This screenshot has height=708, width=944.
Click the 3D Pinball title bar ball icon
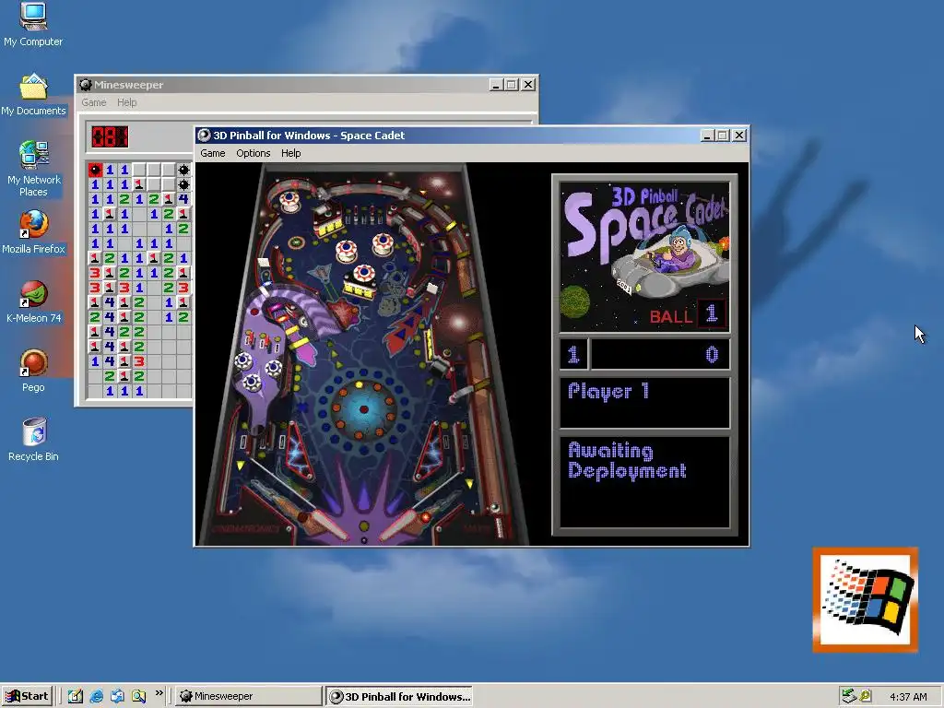(204, 136)
